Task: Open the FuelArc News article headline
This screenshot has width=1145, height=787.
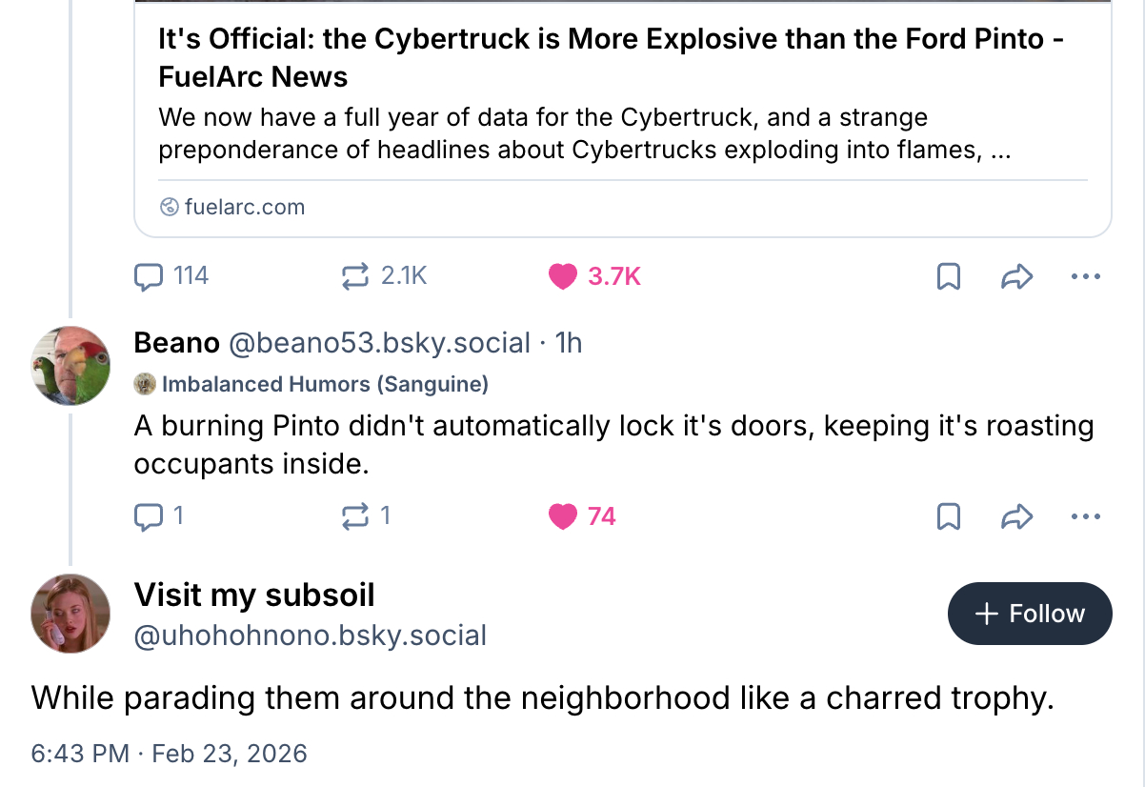Action: (610, 57)
